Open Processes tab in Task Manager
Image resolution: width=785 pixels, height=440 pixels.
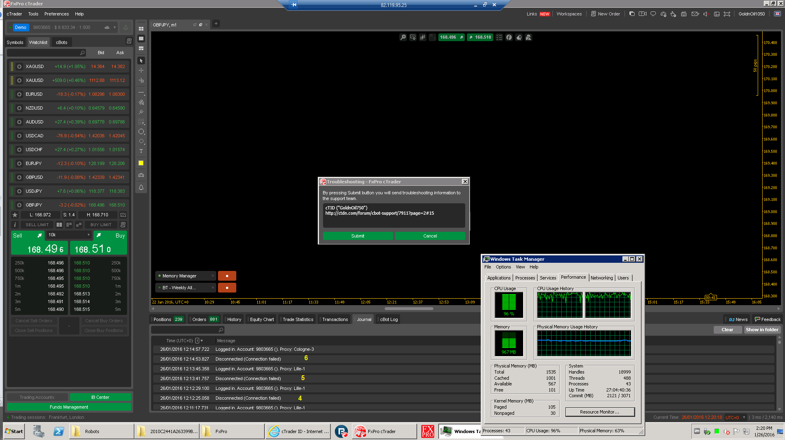[525, 278]
